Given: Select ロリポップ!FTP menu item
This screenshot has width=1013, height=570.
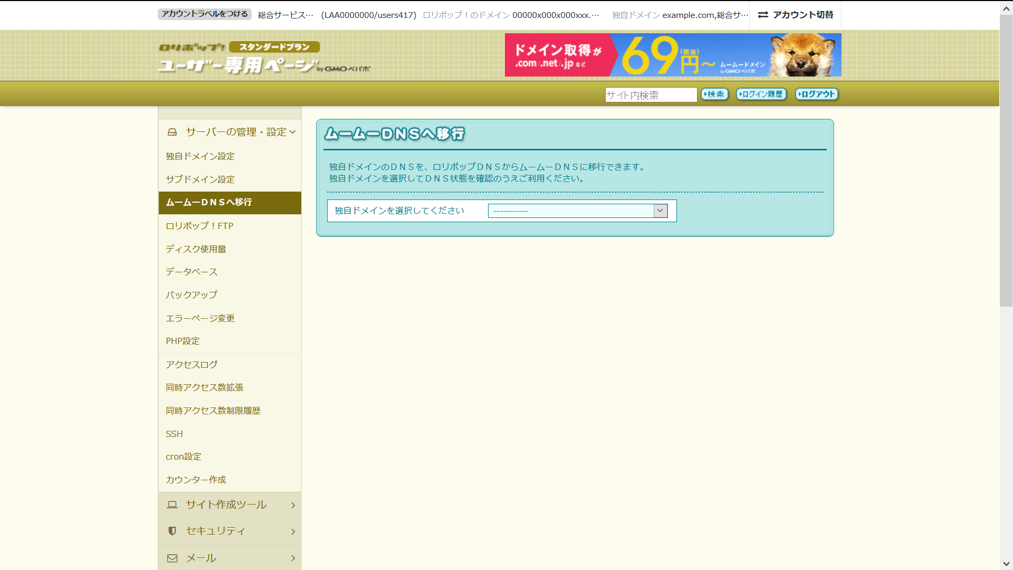Looking at the screenshot, I should [199, 226].
